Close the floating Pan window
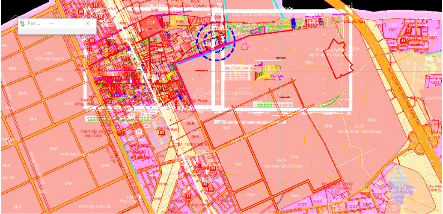The height and width of the screenshot is (214, 443). 88,23
